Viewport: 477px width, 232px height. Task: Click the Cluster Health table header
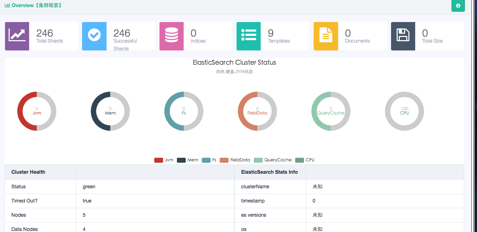(28, 172)
